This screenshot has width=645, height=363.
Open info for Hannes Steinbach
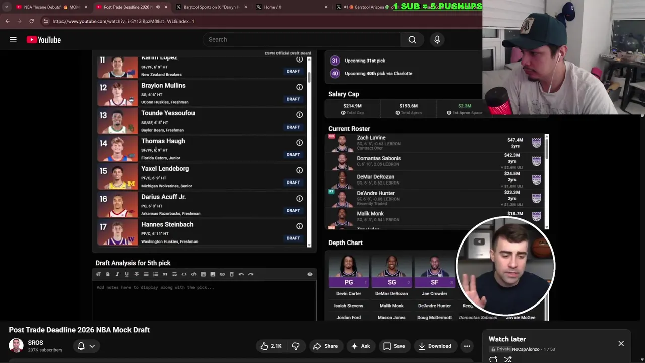tap(299, 226)
